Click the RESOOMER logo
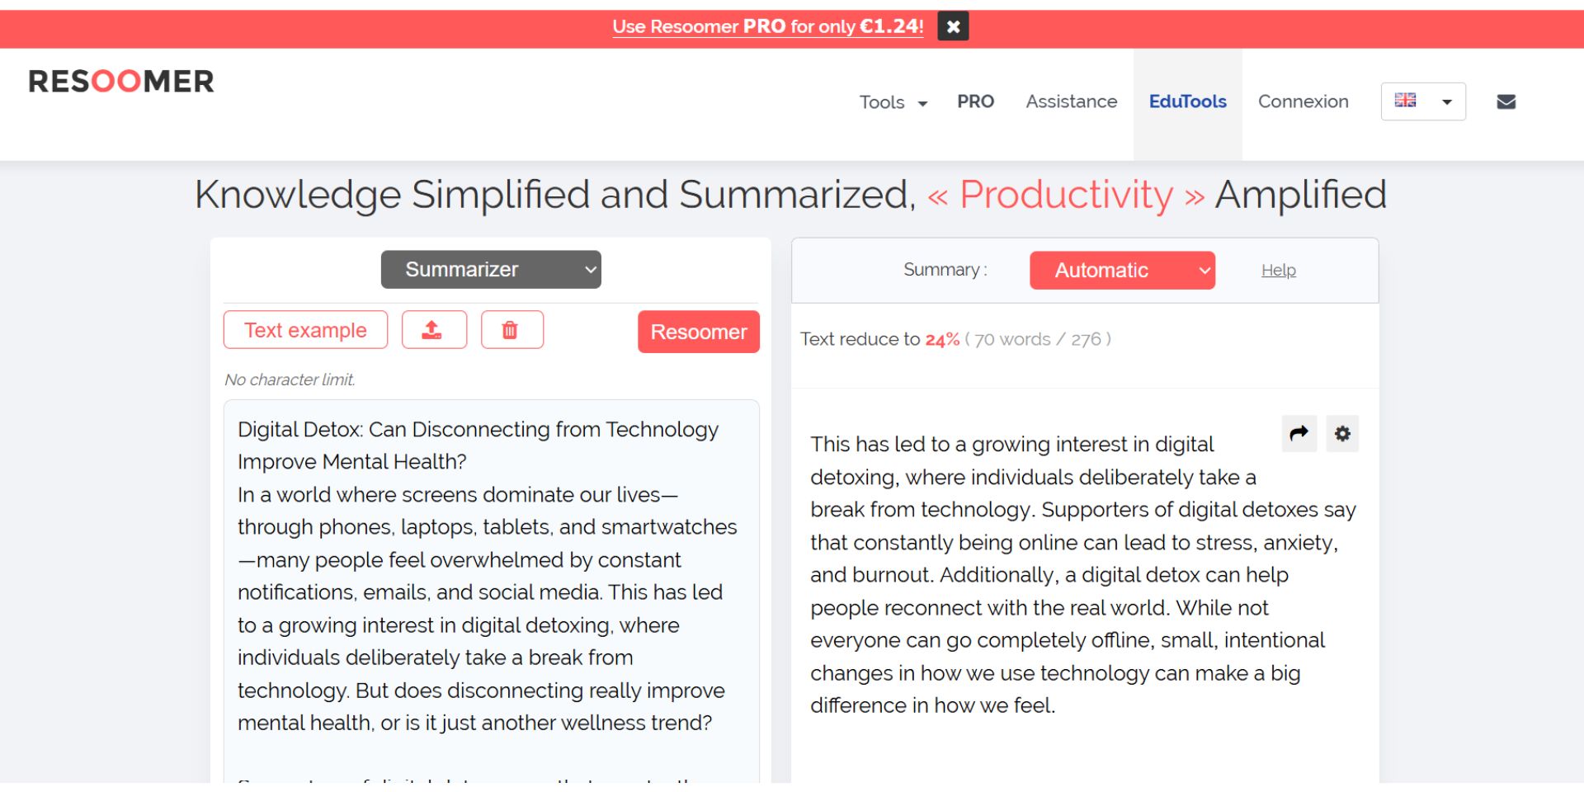The height and width of the screenshot is (792, 1584). point(121,82)
